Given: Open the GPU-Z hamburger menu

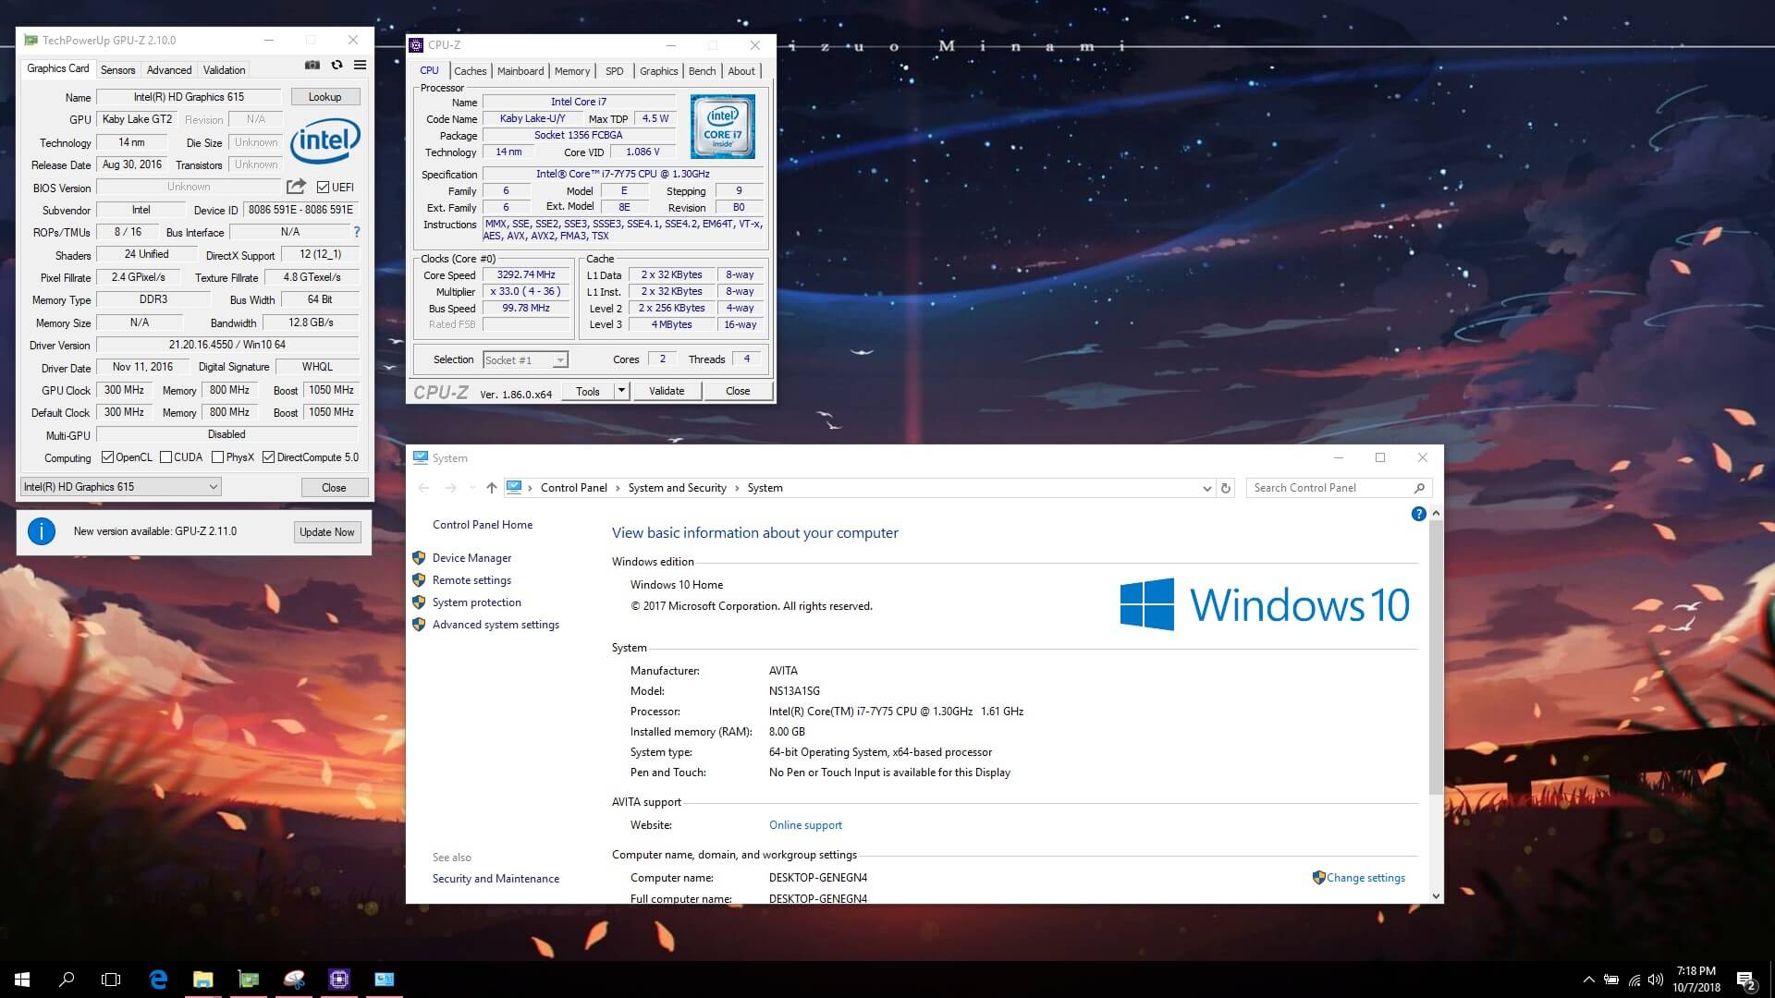Looking at the screenshot, I should click(360, 66).
